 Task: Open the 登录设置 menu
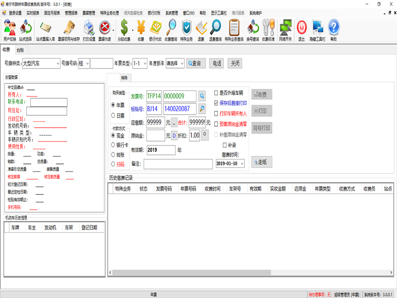15,13
